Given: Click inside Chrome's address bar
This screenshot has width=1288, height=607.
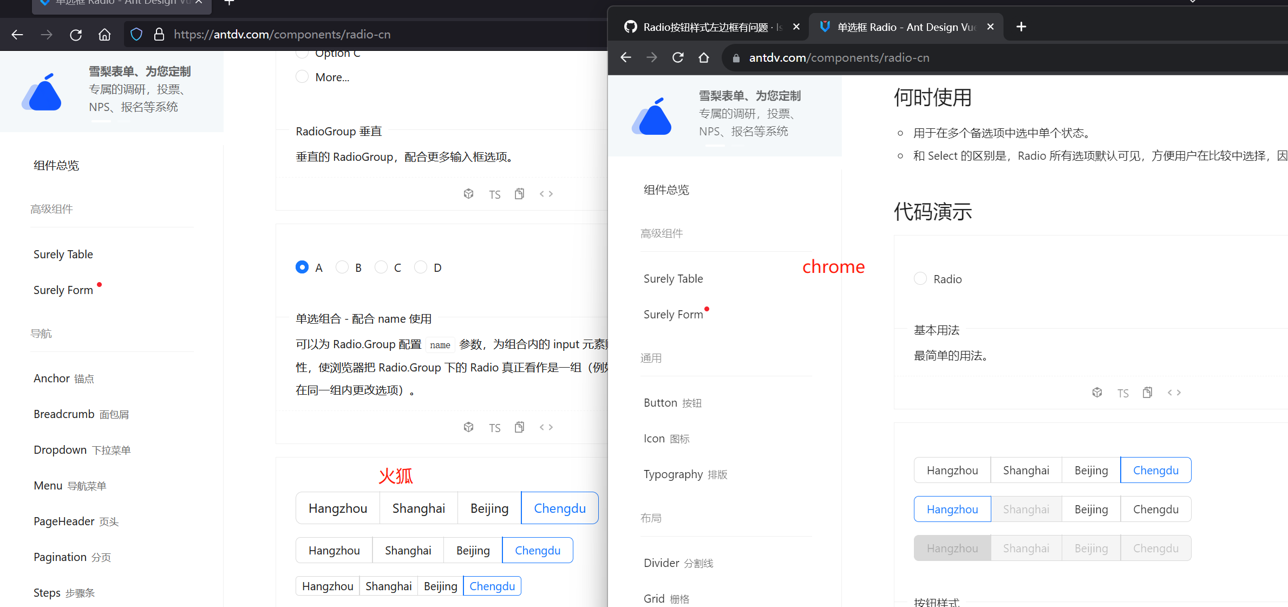Looking at the screenshot, I should pos(866,57).
